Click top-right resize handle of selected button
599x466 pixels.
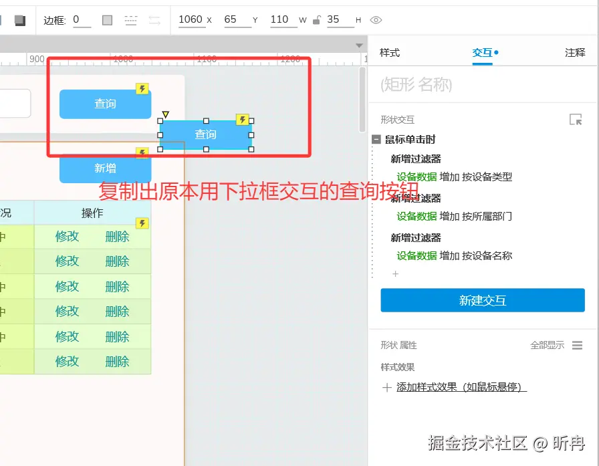(x=251, y=121)
